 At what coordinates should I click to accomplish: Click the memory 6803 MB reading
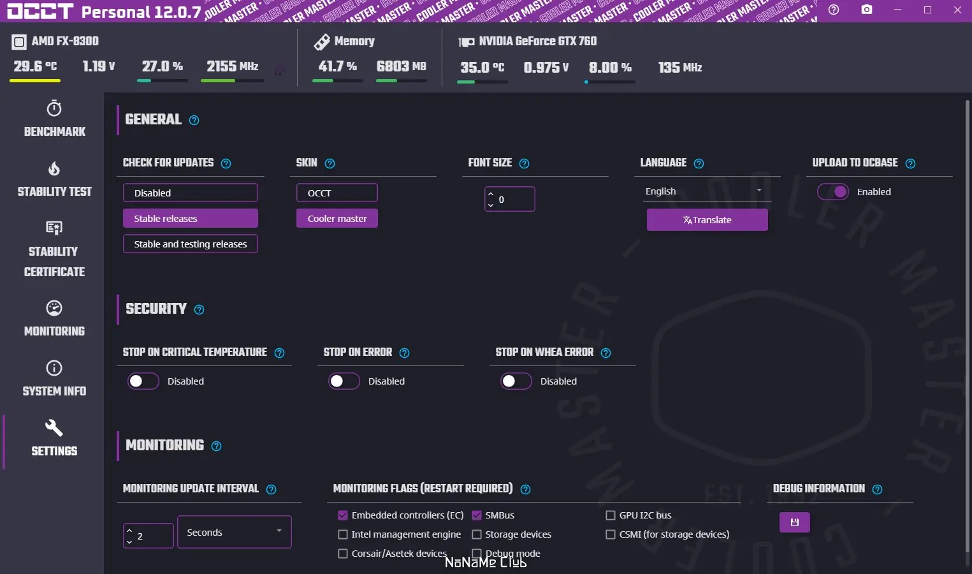tap(402, 66)
